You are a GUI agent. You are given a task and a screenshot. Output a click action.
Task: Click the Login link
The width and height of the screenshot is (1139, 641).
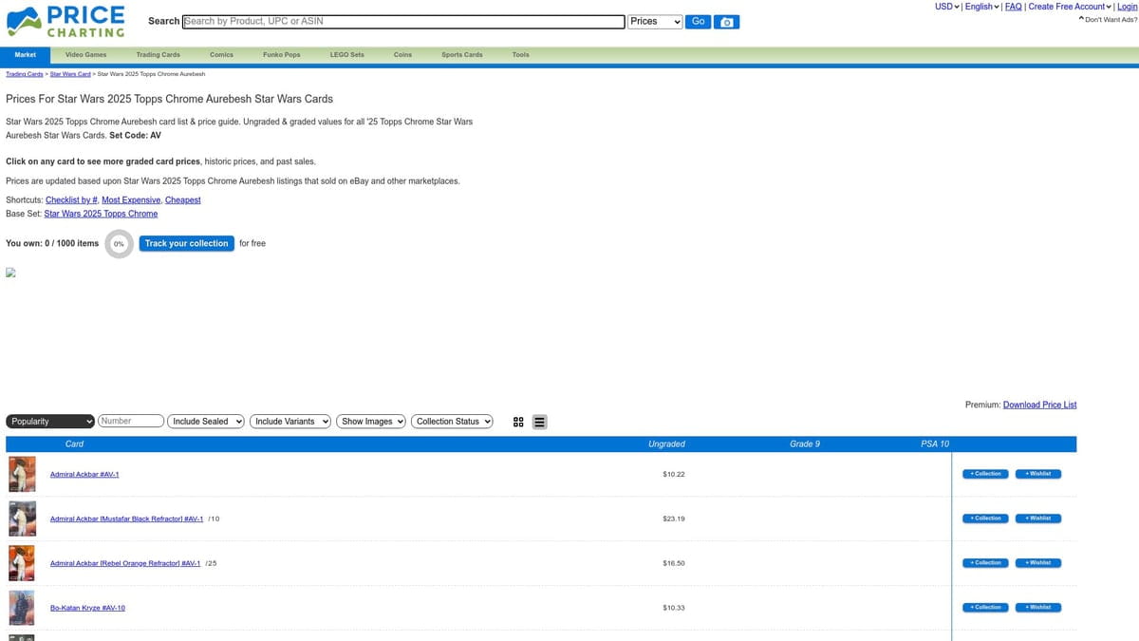click(1127, 7)
